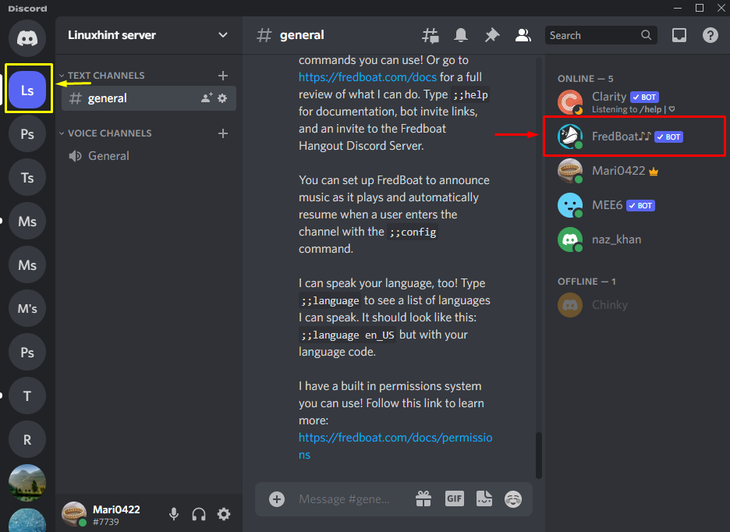This screenshot has height=532, width=730.
Task: Open Discord home direct messages
Action: tap(27, 37)
